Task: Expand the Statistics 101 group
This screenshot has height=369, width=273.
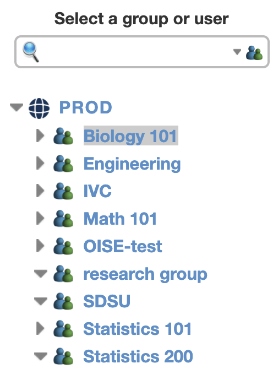Action: 40,328
